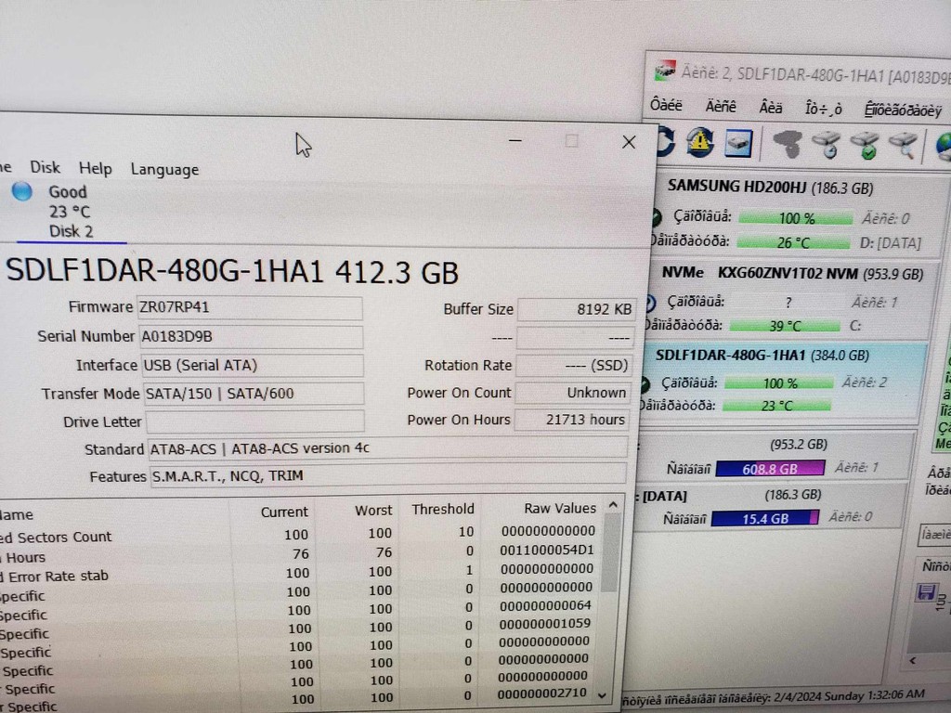The width and height of the screenshot is (951, 713).
Task: Open the 'Îò÷¸ò' menu in Hard Disk Sentinel
Action: (x=823, y=110)
